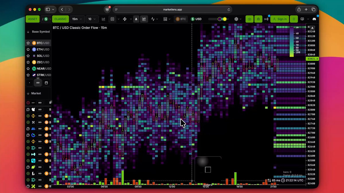Open the Discord icon in the toolbar
Image resolution: width=344 pixels, height=193 pixels.
pyautogui.click(x=314, y=19)
